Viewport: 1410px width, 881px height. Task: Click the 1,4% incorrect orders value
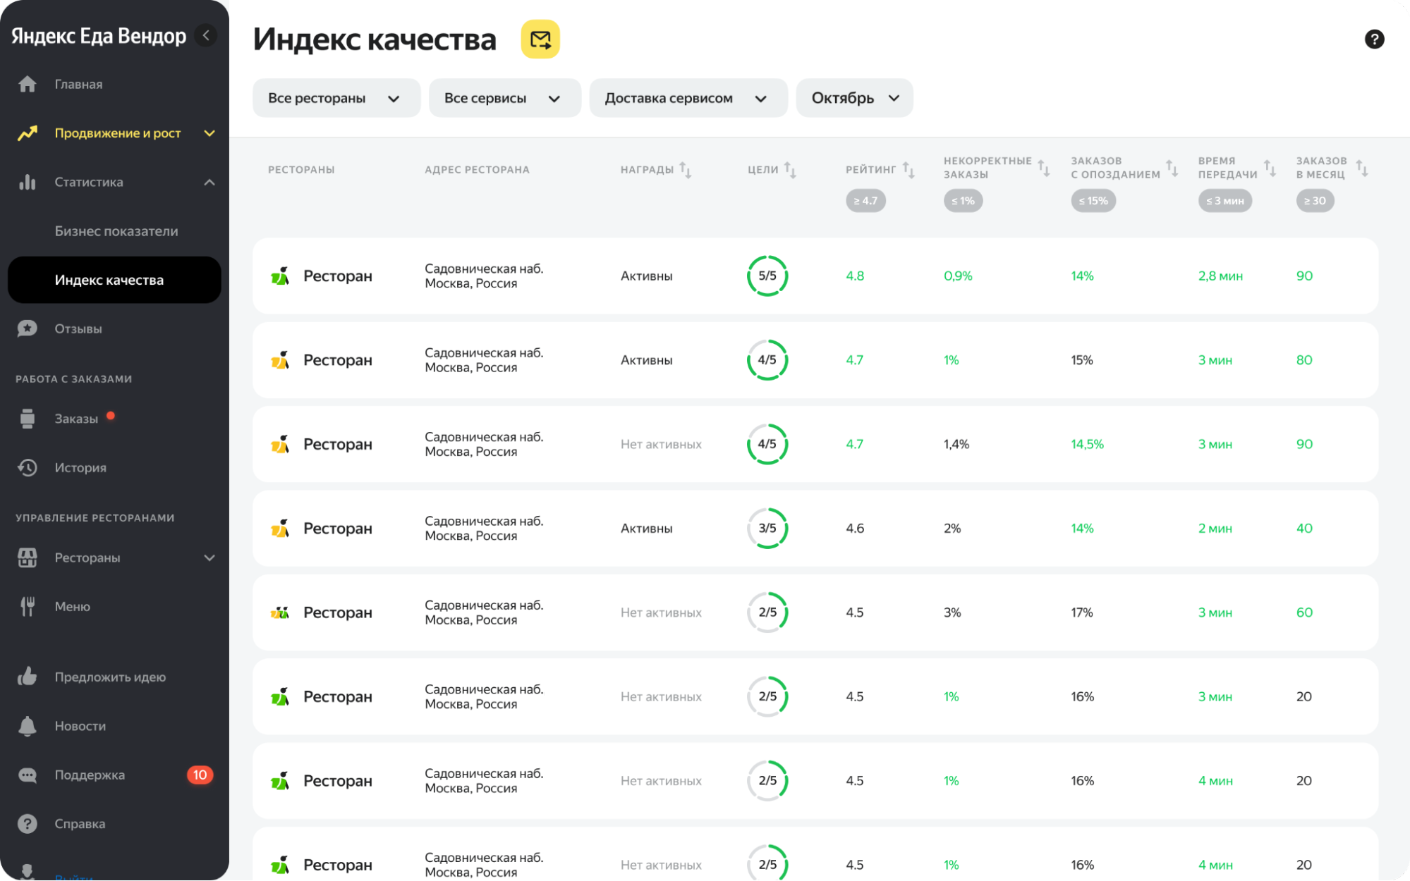(956, 445)
